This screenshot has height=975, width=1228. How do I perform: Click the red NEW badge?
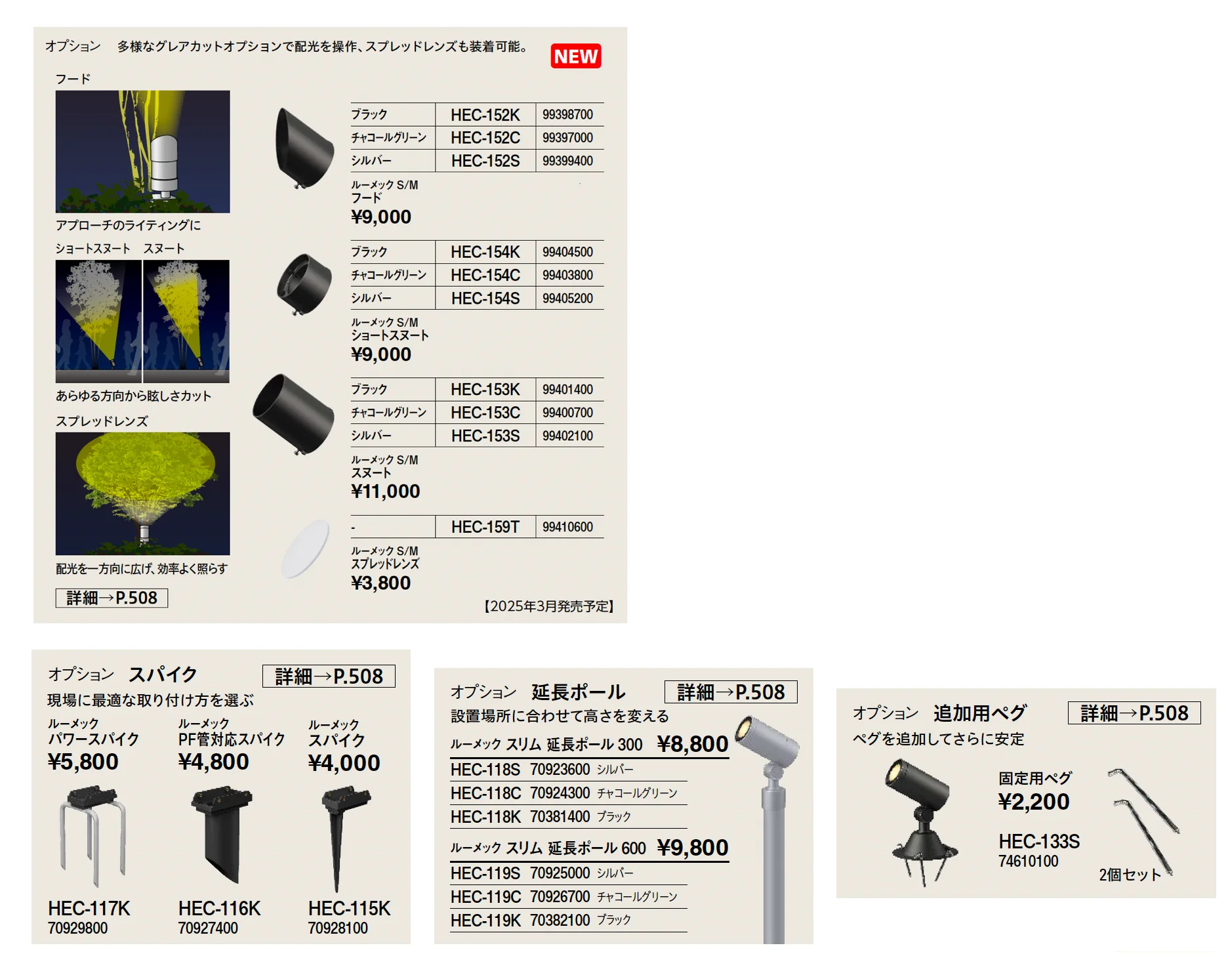point(576,56)
